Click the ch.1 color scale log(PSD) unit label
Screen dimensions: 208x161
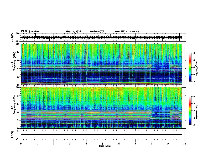click(x=197, y=68)
